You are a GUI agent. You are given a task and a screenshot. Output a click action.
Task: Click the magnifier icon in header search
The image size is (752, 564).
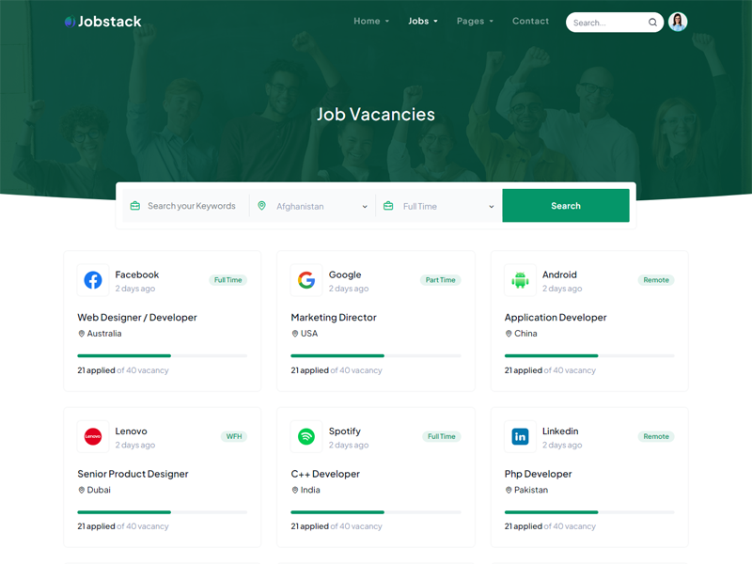[652, 23]
